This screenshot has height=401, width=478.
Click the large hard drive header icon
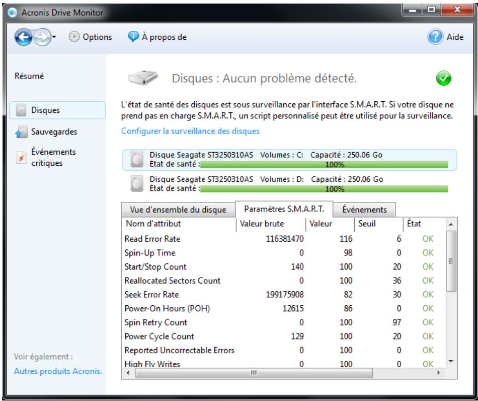143,78
